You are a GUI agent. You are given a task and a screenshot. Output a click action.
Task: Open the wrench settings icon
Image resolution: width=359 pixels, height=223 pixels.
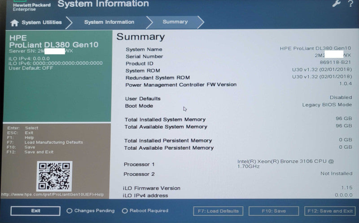pyautogui.click(x=336, y=4)
